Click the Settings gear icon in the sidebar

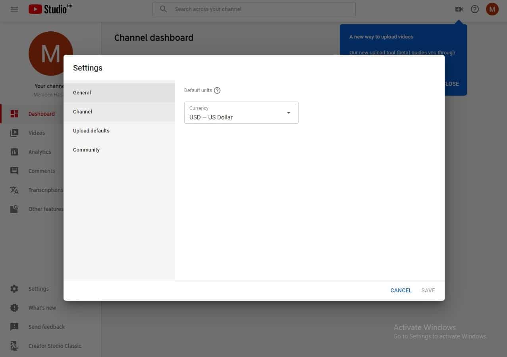pyautogui.click(x=14, y=289)
